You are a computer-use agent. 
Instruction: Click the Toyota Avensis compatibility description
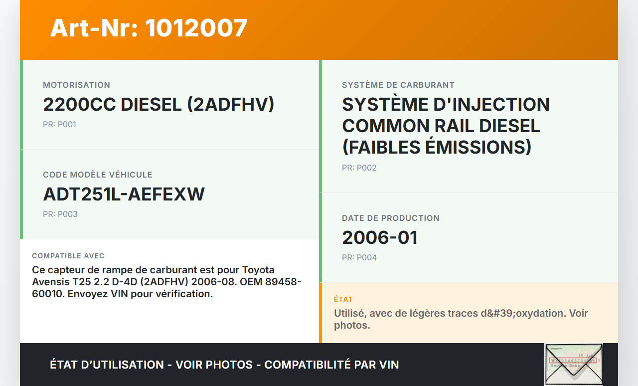point(166,282)
